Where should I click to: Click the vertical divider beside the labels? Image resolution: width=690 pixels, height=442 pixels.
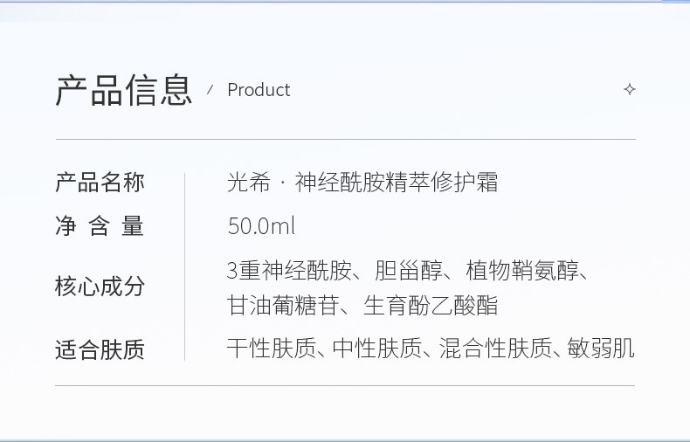185,266
